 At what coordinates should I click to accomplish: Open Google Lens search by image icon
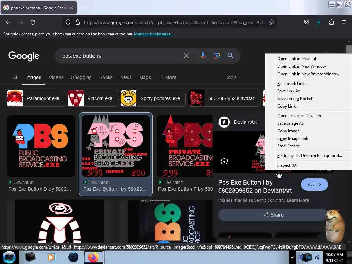click(x=217, y=56)
